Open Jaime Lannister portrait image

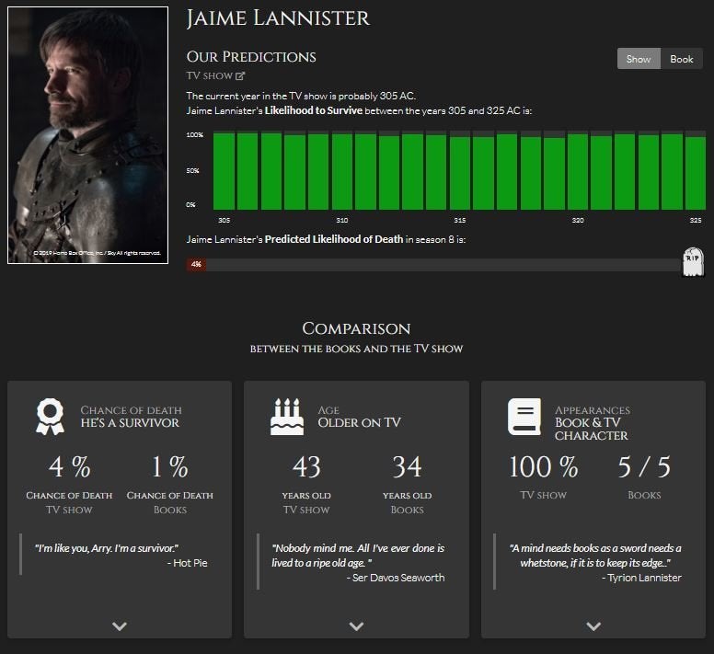click(88, 134)
